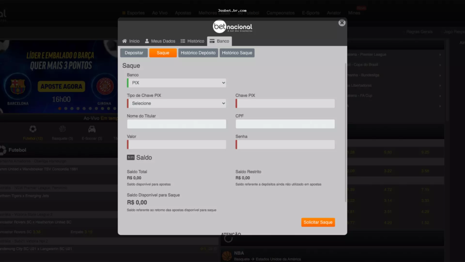Click the list icon next to Histórico
This screenshot has width=465, height=262.
coord(183,41)
